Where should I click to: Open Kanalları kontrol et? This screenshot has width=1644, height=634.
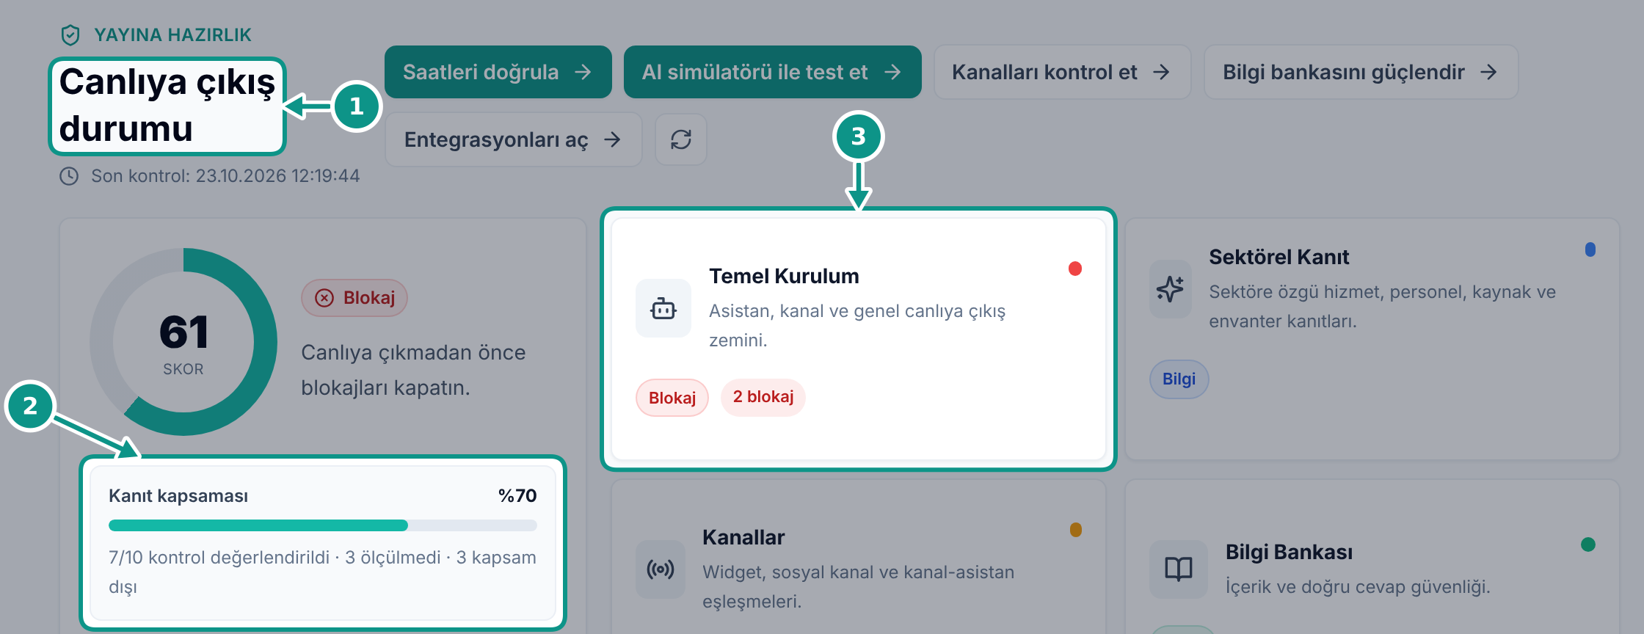click(x=1063, y=72)
